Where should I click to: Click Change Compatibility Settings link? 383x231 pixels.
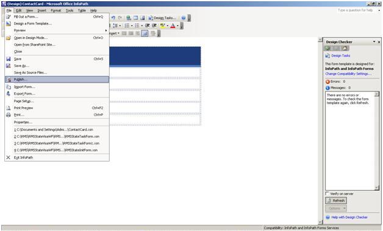(348, 74)
